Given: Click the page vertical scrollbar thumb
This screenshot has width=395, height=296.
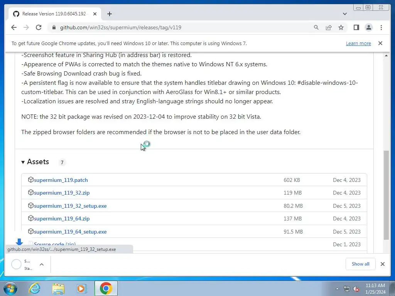Looking at the screenshot, I should (386, 195).
